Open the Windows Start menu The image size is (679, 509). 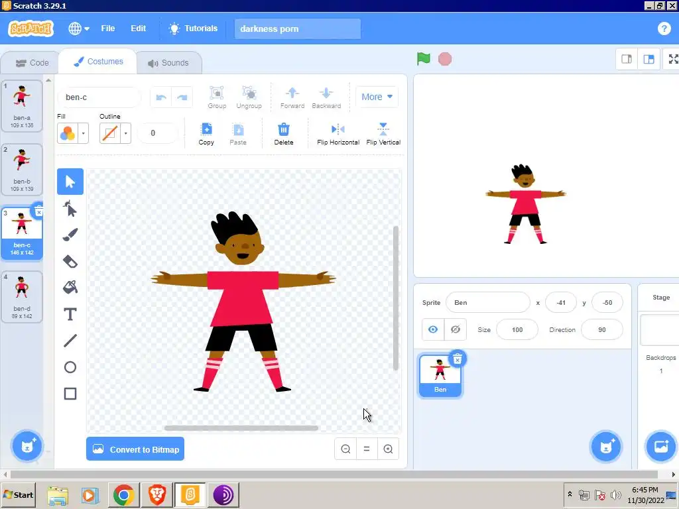(18, 494)
